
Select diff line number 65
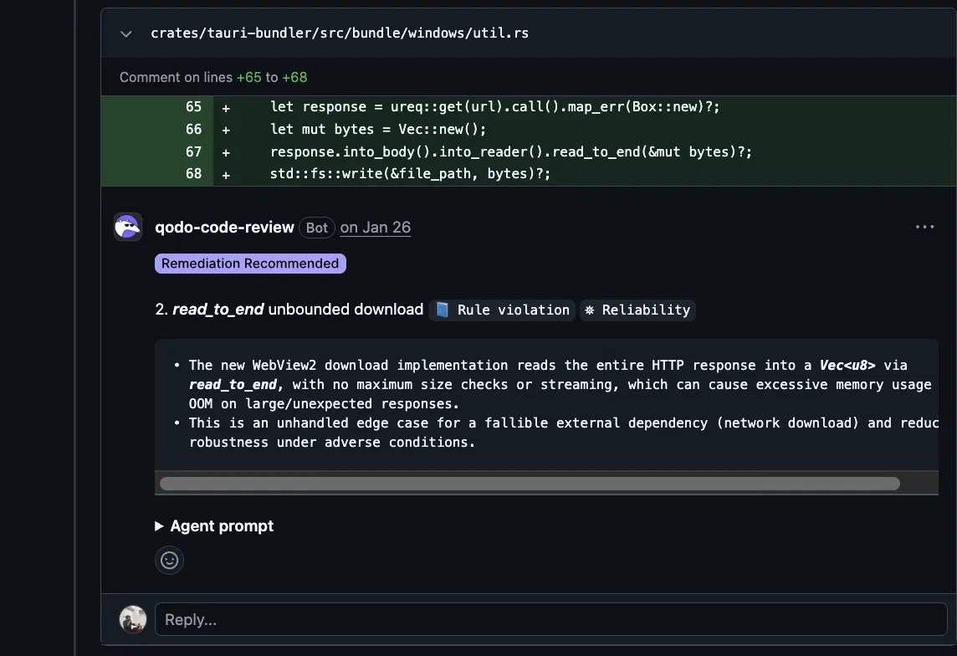point(193,107)
